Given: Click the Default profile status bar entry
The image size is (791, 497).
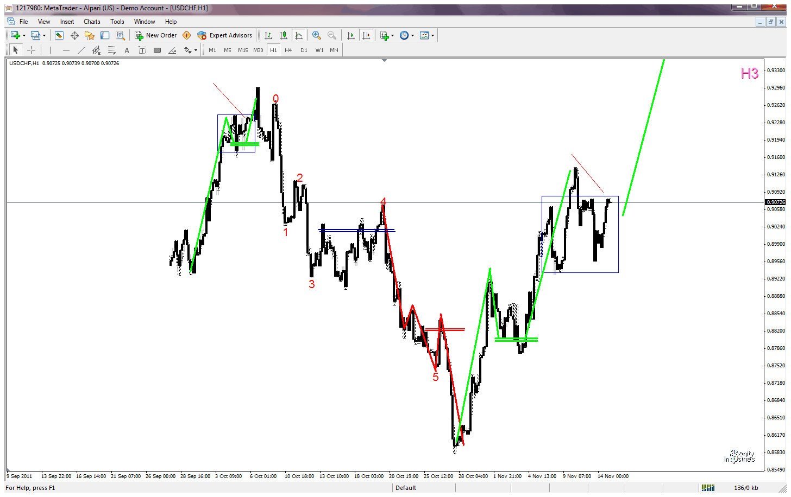Looking at the screenshot, I should coord(406,488).
